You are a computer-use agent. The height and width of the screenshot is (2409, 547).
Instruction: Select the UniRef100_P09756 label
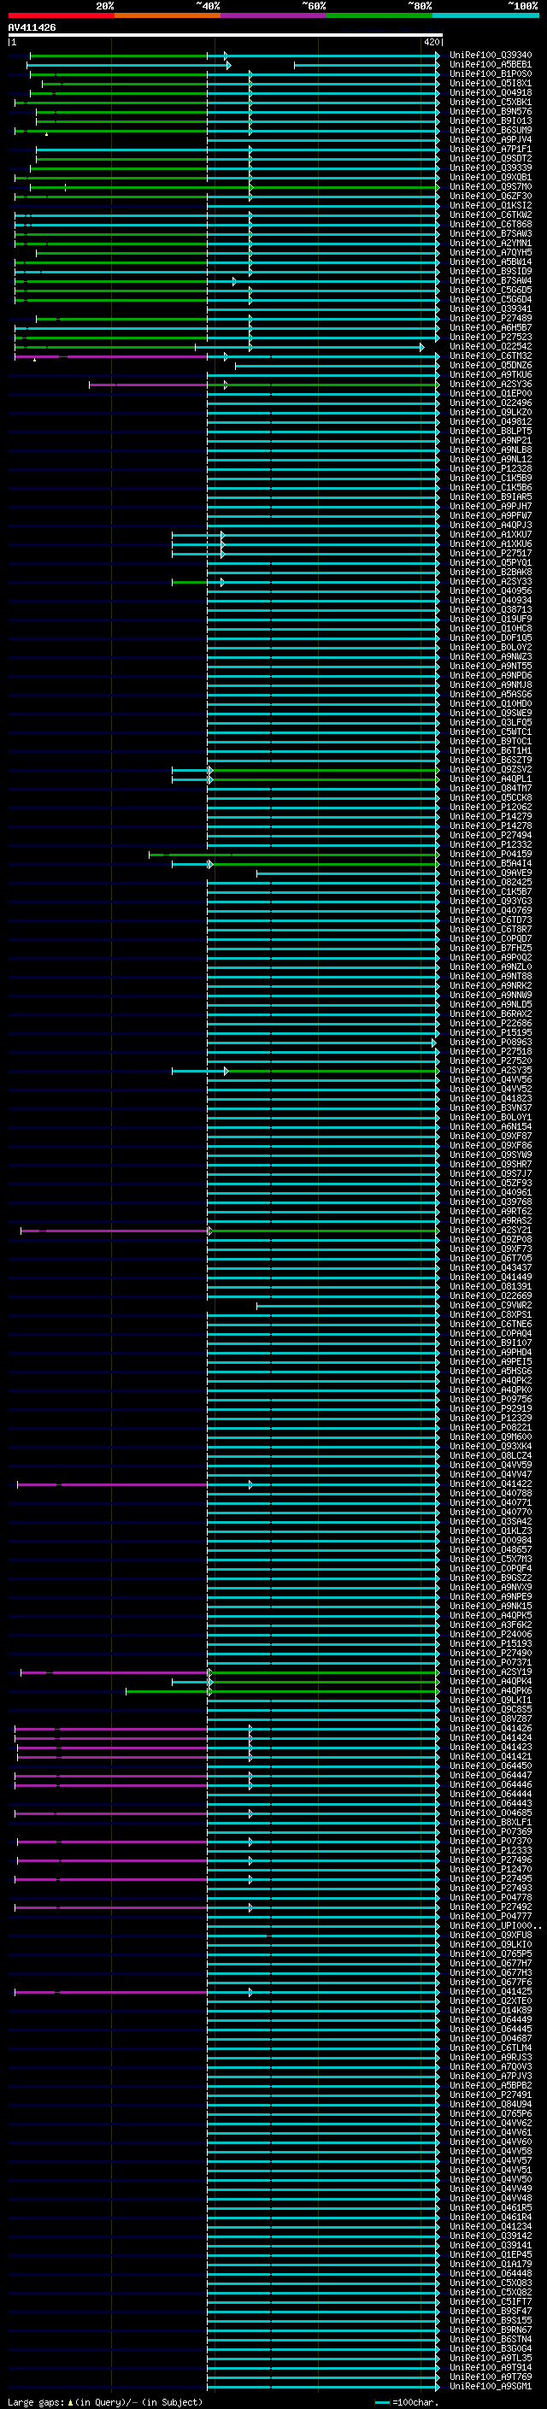491,1400
